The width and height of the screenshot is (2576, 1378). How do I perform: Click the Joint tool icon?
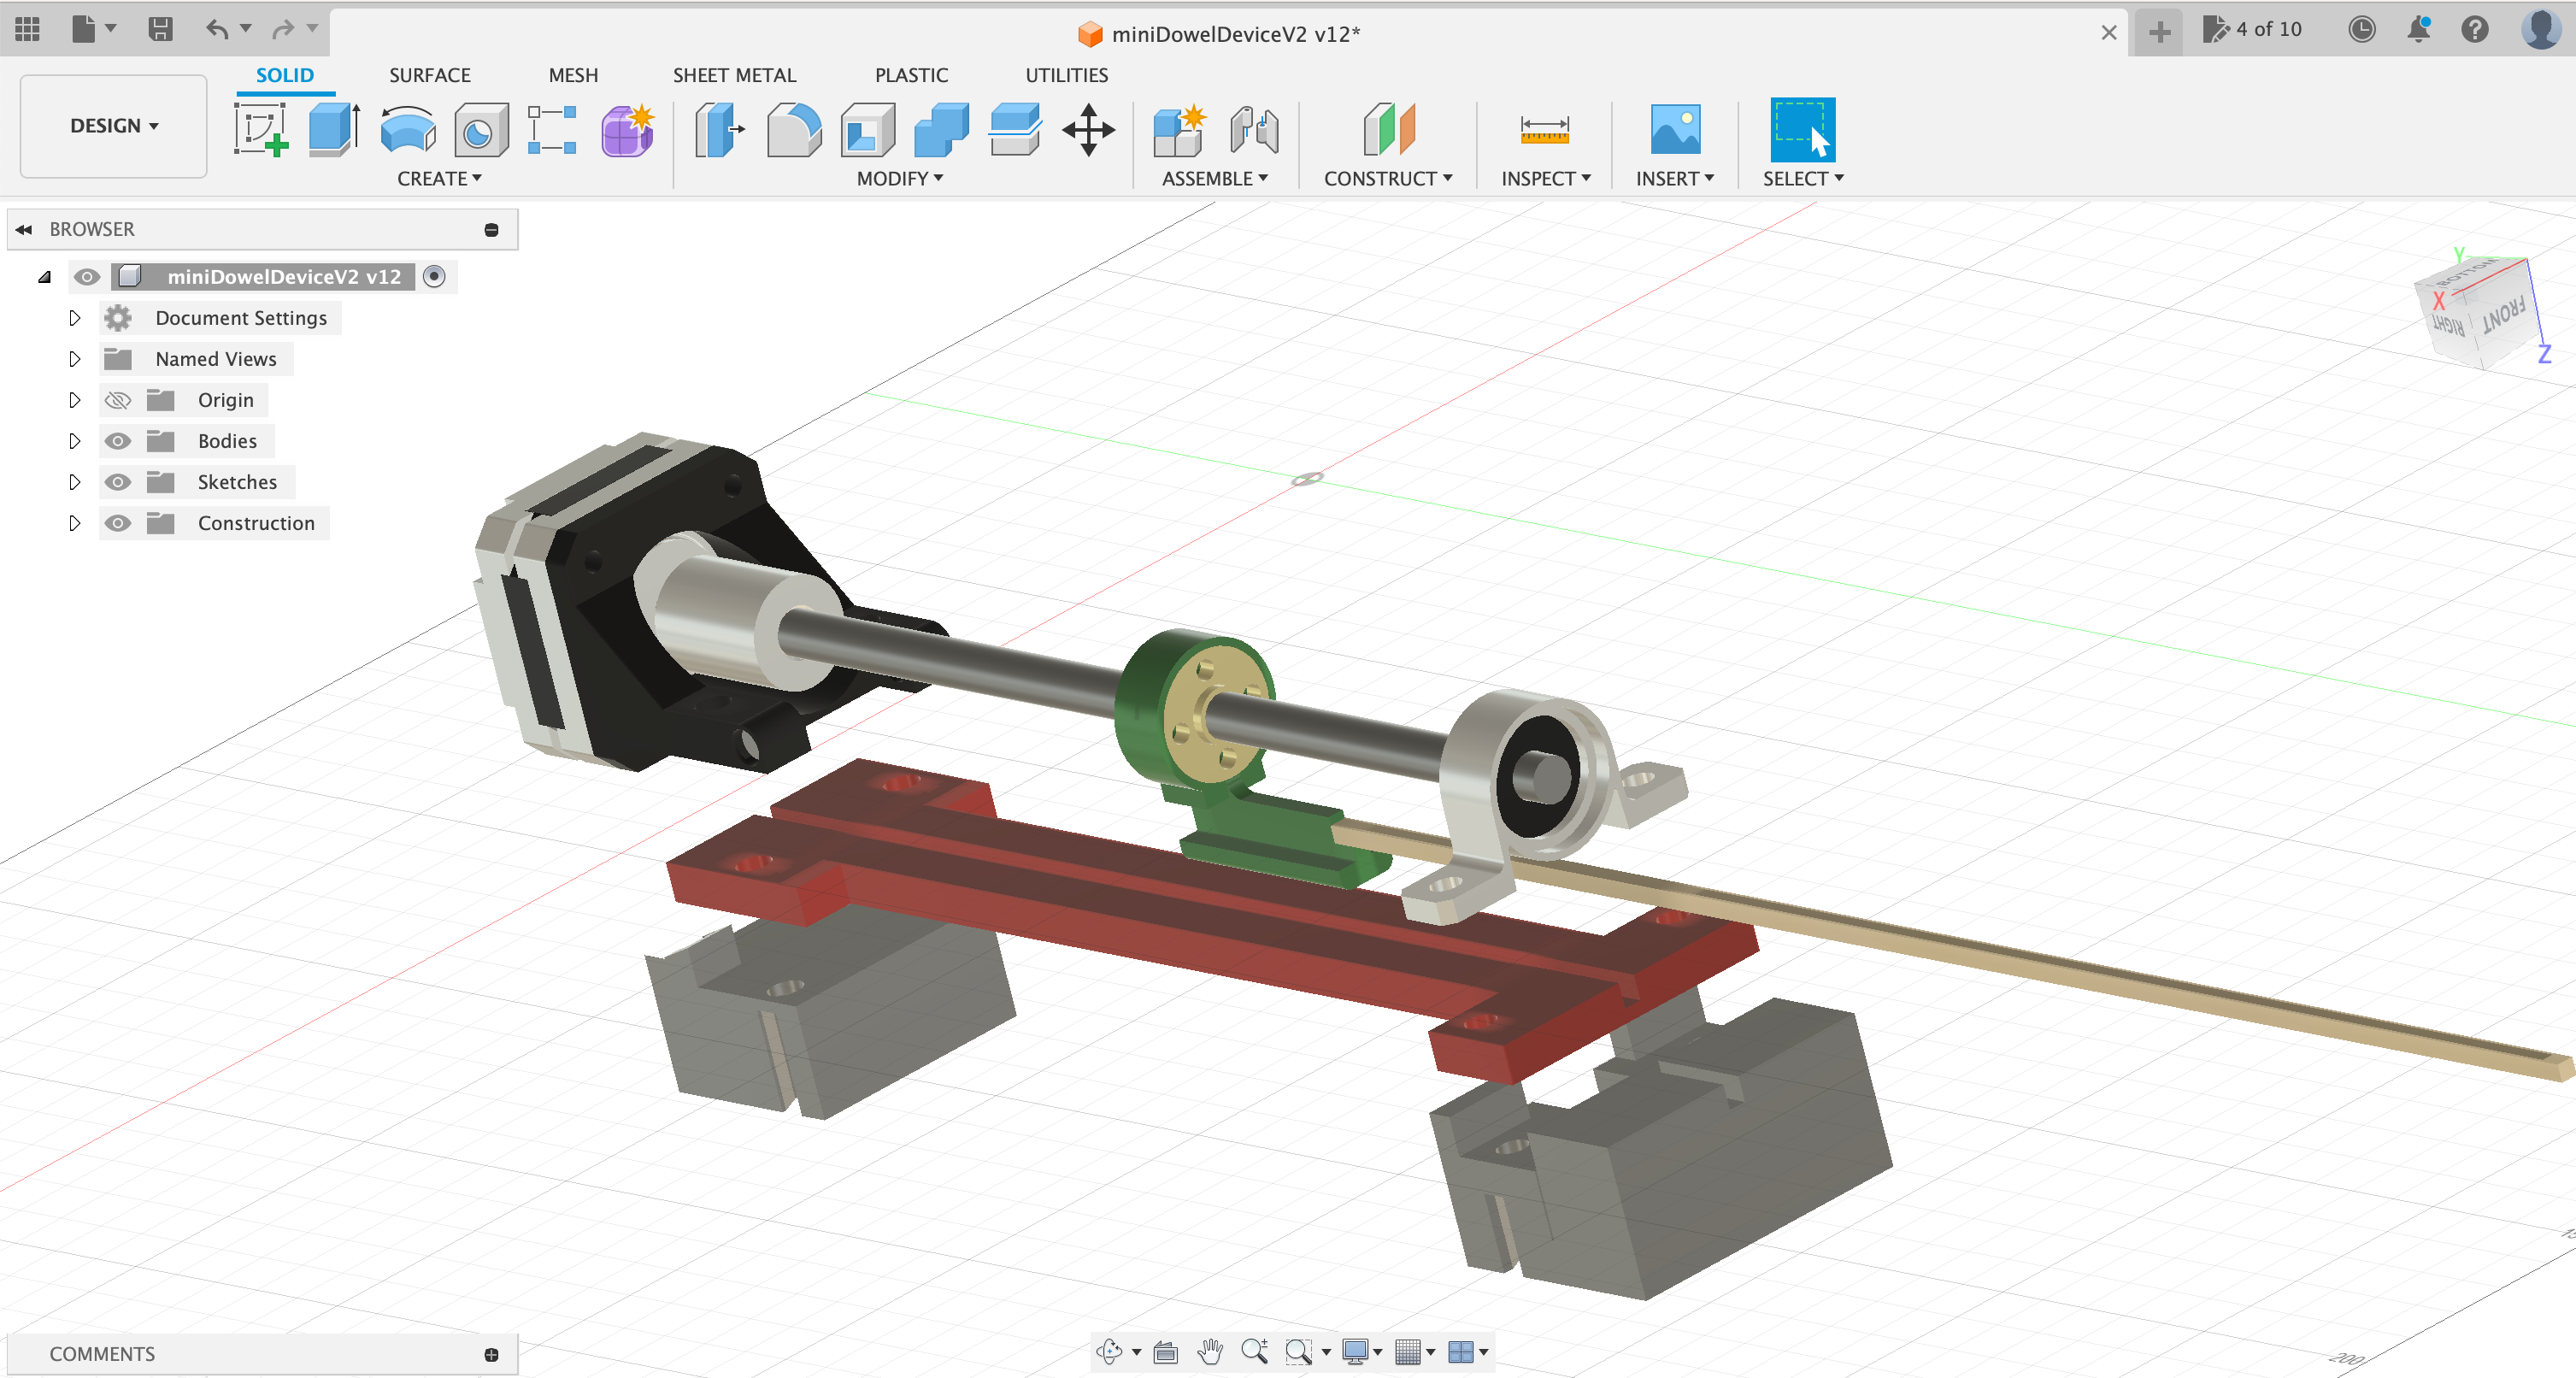pyautogui.click(x=1253, y=130)
